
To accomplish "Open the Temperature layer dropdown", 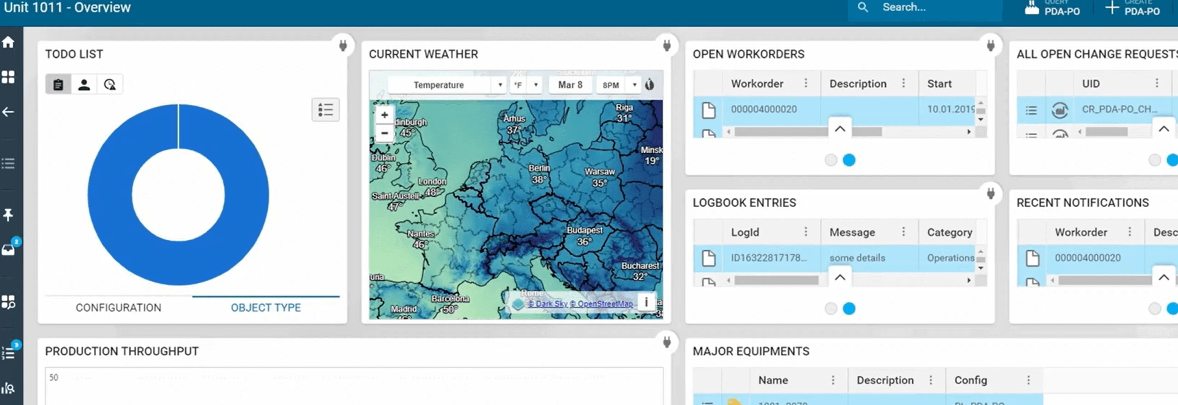I will tap(446, 85).
